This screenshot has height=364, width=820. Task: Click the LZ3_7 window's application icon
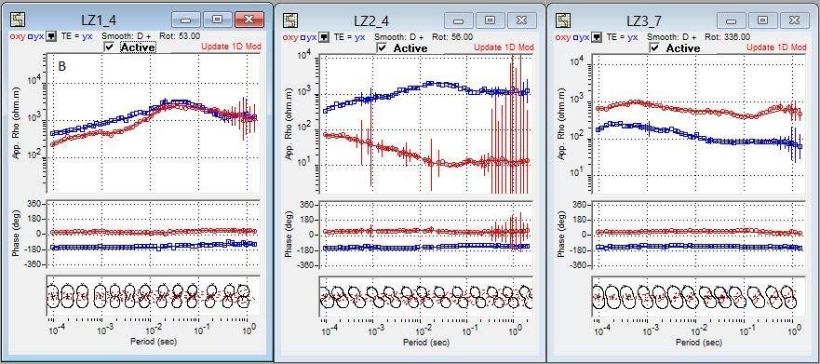point(563,20)
